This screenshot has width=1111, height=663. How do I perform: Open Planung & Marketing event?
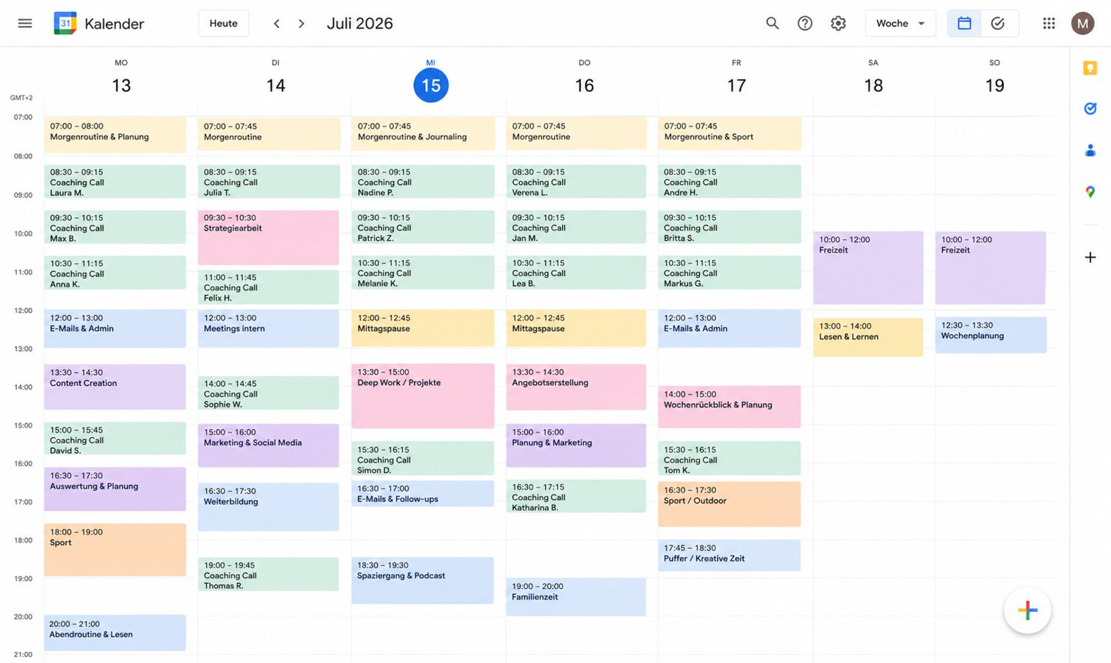pyautogui.click(x=576, y=445)
